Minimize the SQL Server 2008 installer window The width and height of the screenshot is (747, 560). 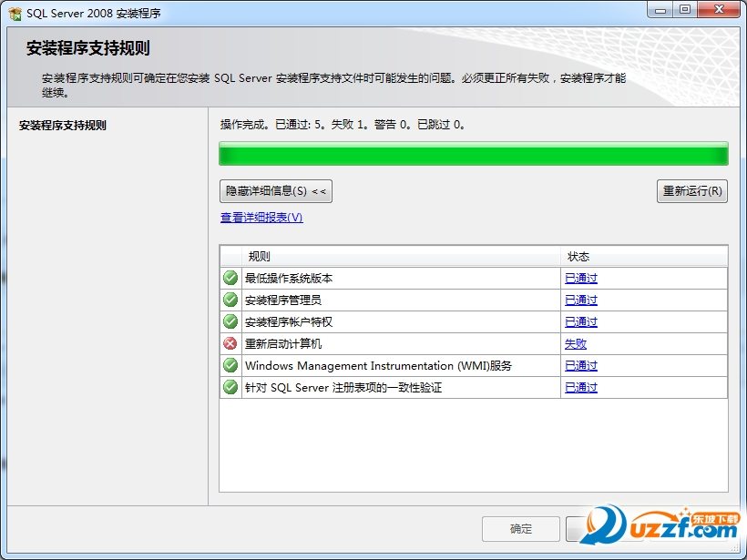coord(660,9)
